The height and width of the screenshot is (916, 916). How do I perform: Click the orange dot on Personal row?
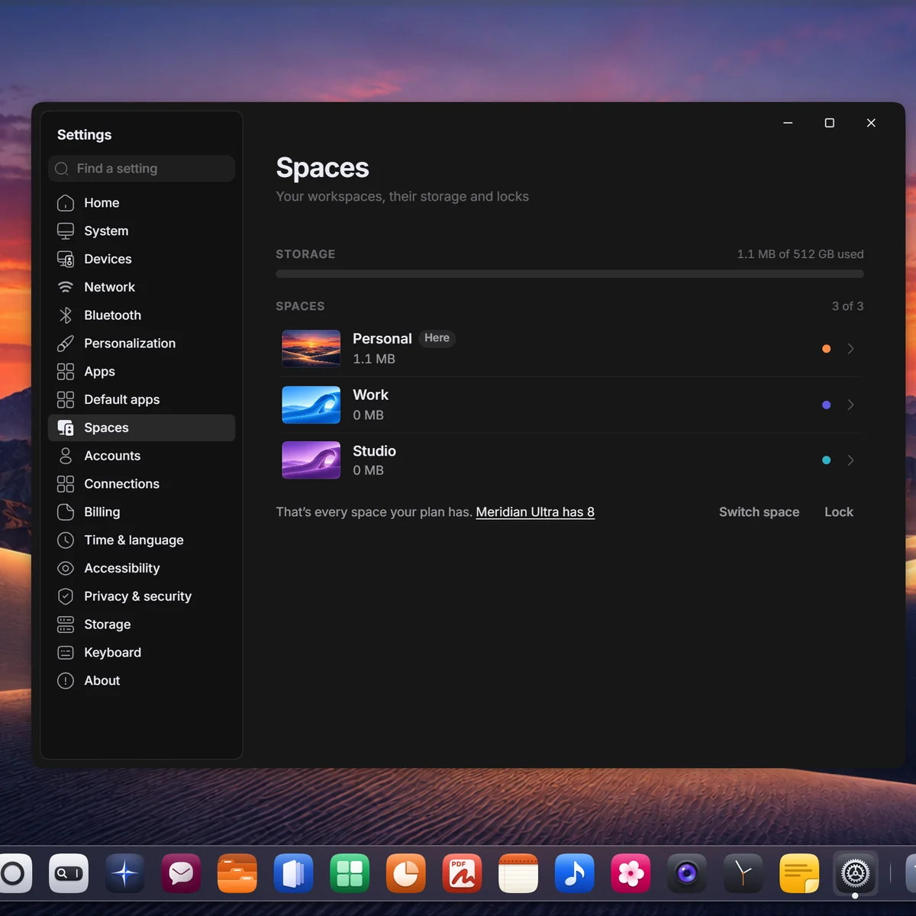(826, 349)
